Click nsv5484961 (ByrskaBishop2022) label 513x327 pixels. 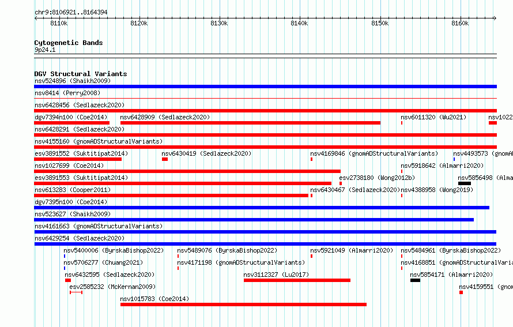451,250
